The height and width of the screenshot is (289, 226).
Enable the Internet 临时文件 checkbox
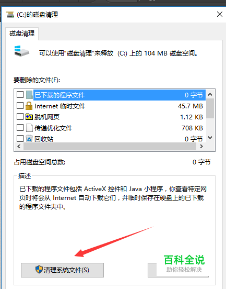click(x=20, y=106)
